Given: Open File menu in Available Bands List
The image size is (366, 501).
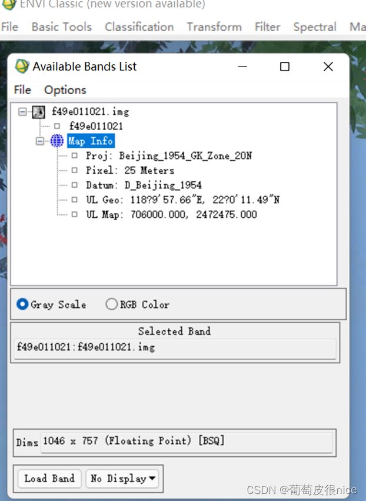Looking at the screenshot, I should 22,90.
